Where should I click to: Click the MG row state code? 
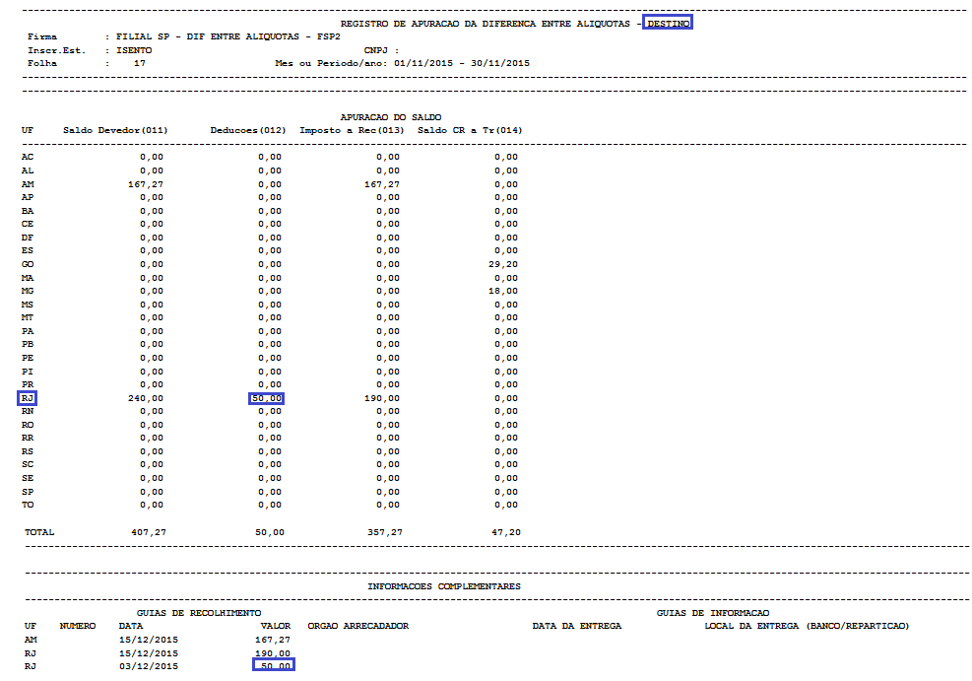pyautogui.click(x=28, y=291)
